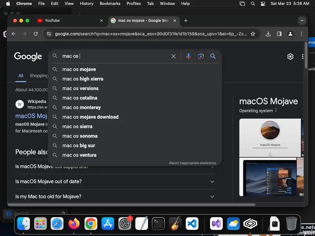Image resolution: width=315 pixels, height=236 pixels.
Task: Click the vertical page scrollbar
Action: pyautogui.click(x=306, y=55)
